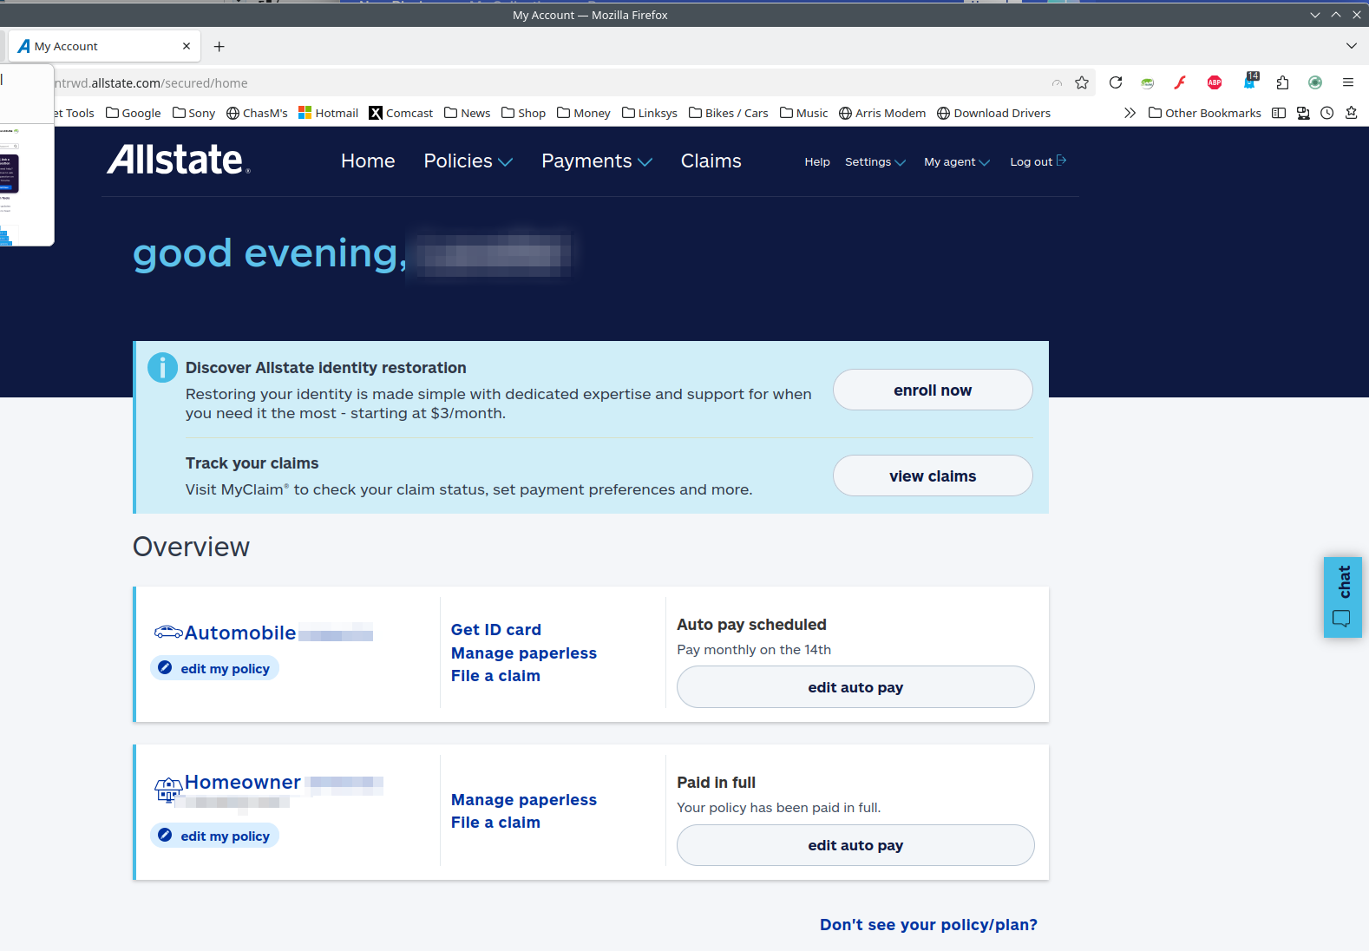Screen dimensions: 1369x951
Task: Open the Money bookmarks folder
Action: tap(583, 113)
